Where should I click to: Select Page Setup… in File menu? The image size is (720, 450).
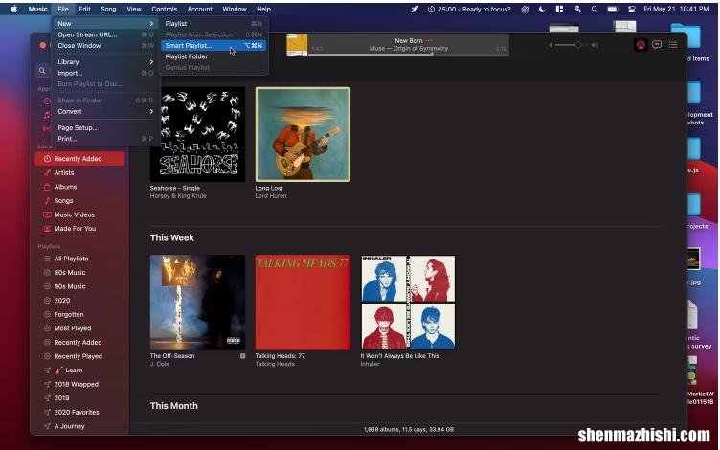tap(105, 128)
